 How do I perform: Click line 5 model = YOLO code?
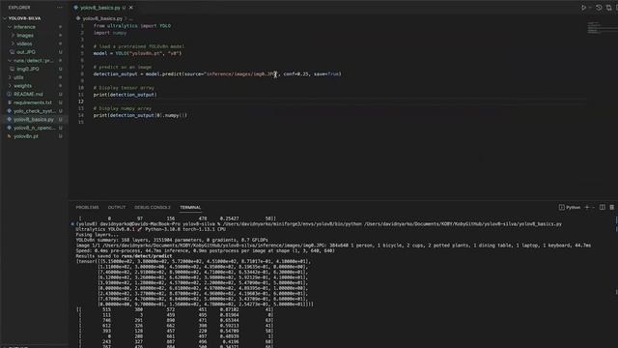click(137, 54)
